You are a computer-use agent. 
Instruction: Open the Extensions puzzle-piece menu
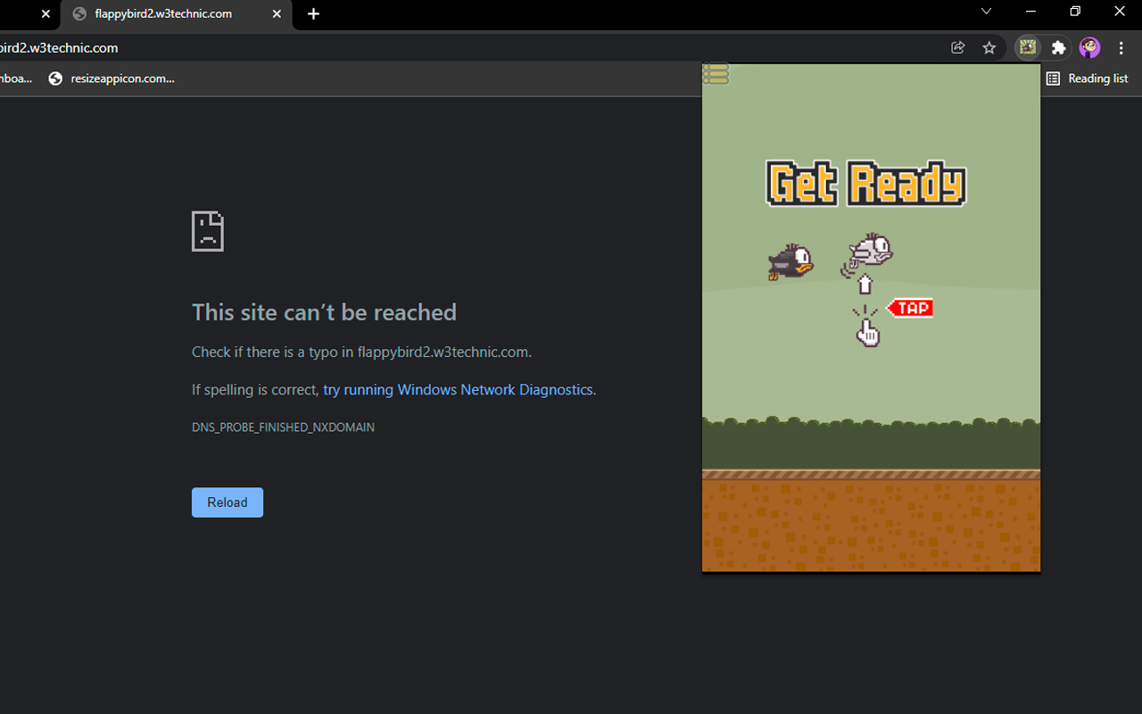pyautogui.click(x=1059, y=48)
